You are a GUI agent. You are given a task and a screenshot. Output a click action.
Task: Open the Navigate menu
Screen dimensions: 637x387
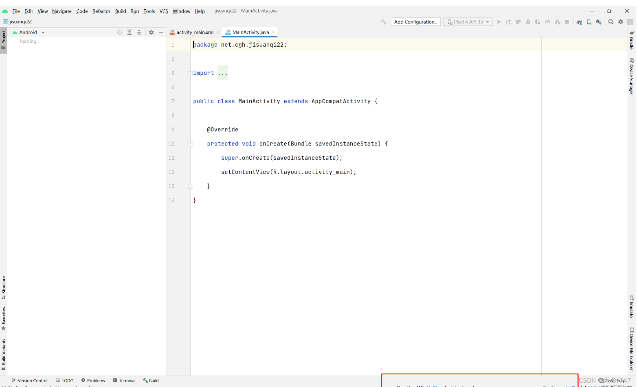(62, 11)
